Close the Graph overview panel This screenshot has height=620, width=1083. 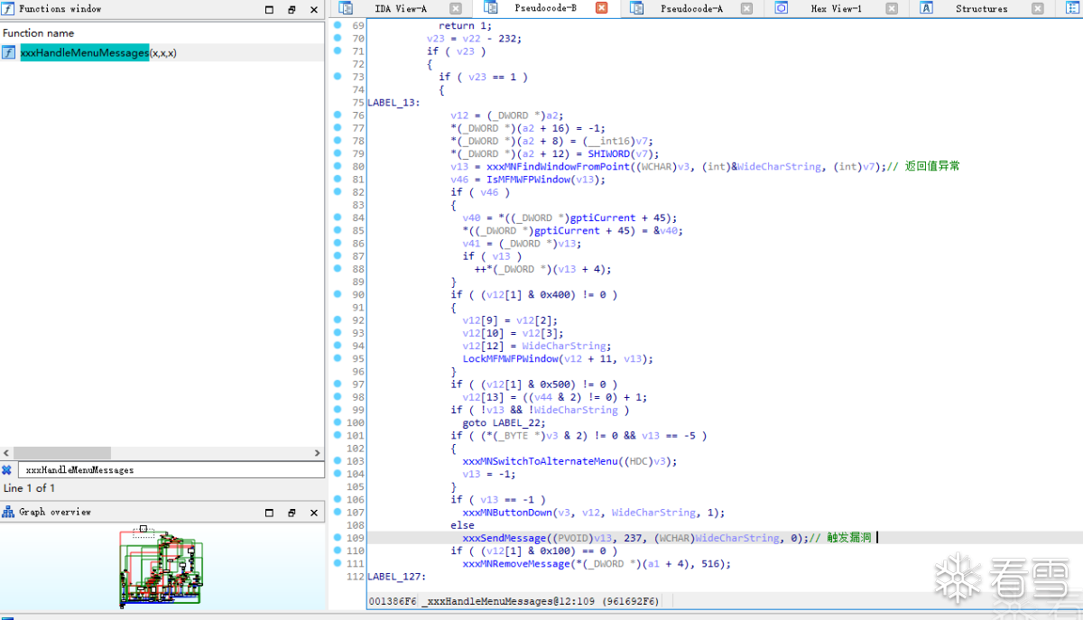[x=313, y=513]
